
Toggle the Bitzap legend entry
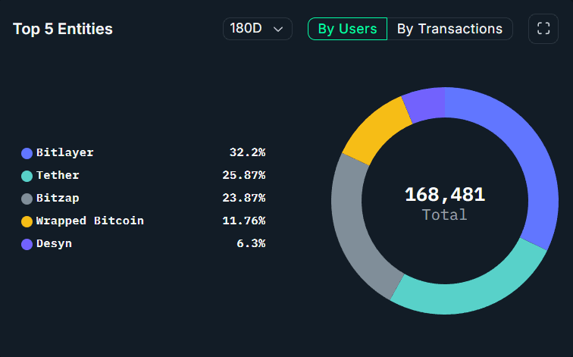coord(58,198)
